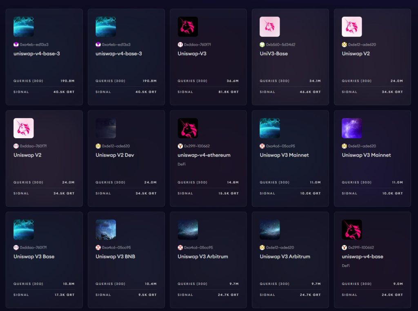Viewport: 418px width, 311px height.
Task: Open the Uniswap V2 Dev title
Action: (115, 155)
